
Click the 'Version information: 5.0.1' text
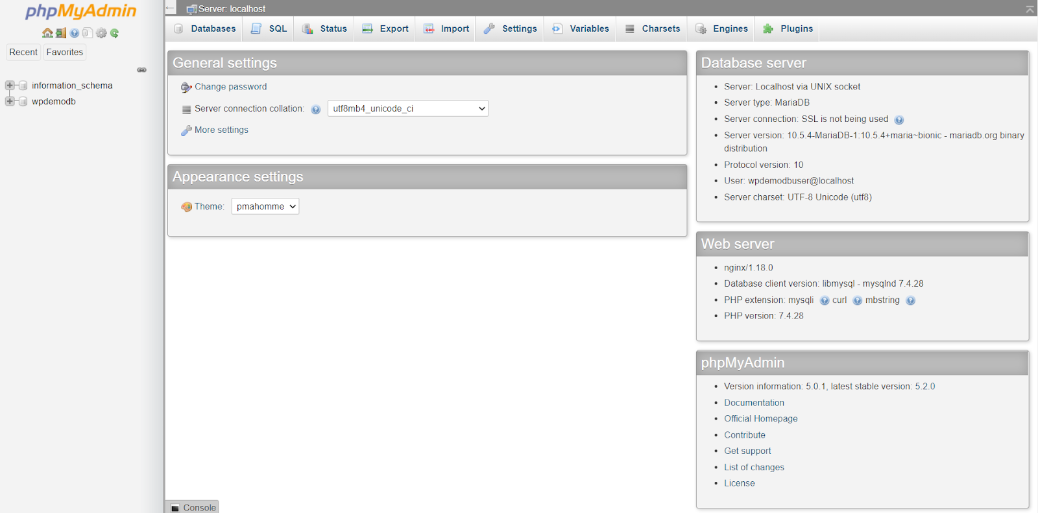point(775,387)
